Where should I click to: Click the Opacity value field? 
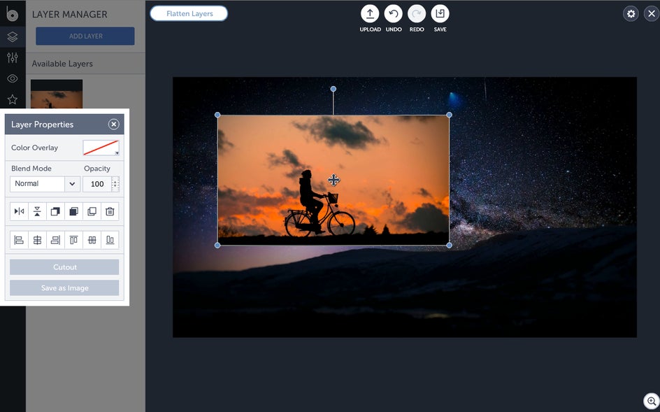[96, 184]
